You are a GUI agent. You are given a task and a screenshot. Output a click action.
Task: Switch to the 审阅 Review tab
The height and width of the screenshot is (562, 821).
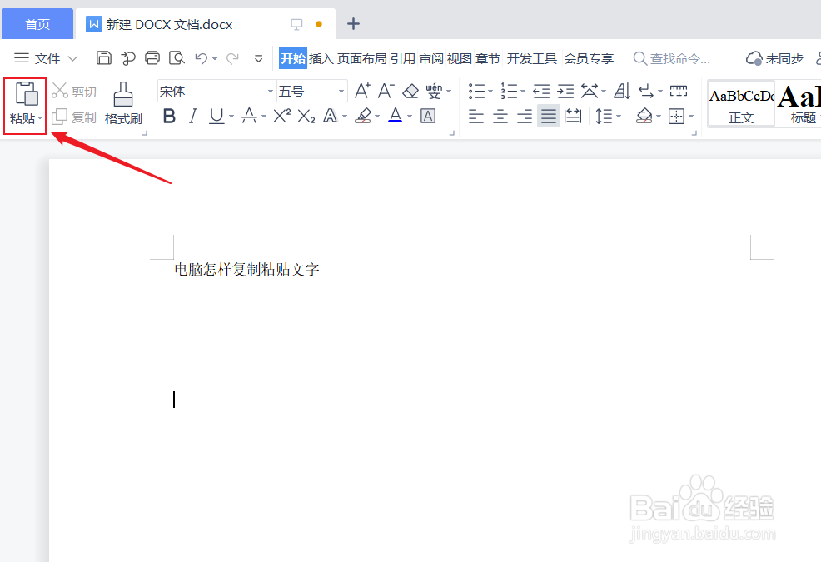[431, 58]
